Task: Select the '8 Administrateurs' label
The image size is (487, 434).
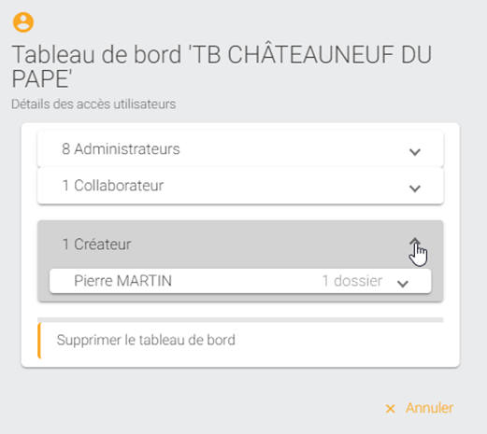Action: pyautogui.click(x=121, y=149)
